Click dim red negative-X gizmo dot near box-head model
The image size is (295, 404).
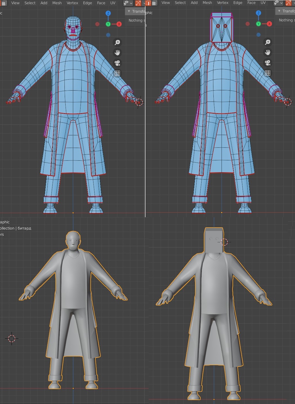coord(248,24)
